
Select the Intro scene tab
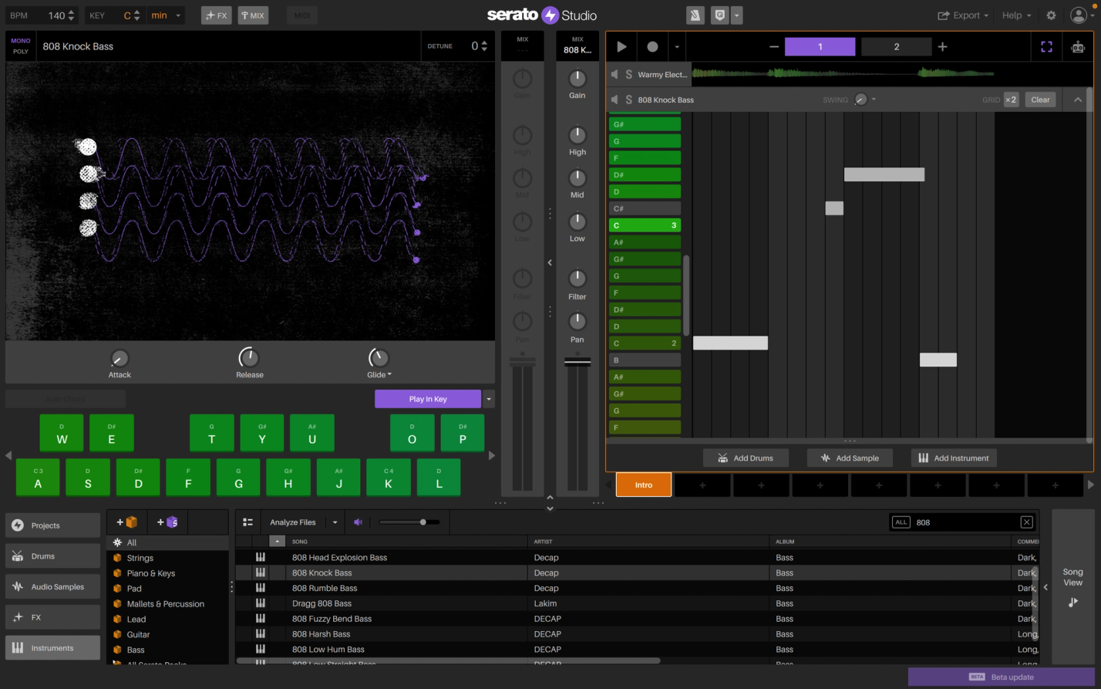[643, 485]
